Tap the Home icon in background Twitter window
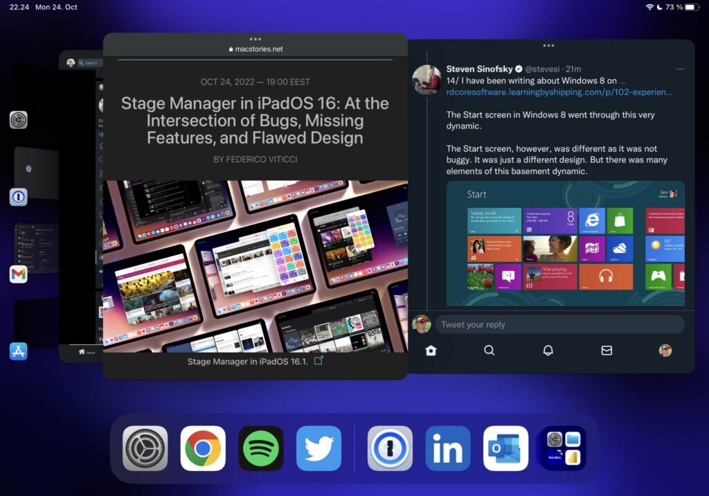This screenshot has height=496, width=709. tap(82, 352)
